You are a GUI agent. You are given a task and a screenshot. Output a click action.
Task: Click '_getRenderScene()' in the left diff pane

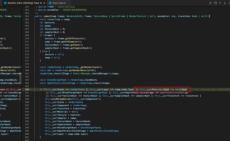point(11,67)
